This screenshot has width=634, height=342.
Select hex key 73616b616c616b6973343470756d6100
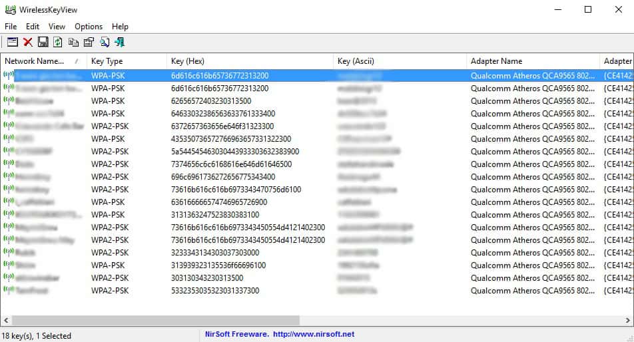pyautogui.click(x=236, y=190)
